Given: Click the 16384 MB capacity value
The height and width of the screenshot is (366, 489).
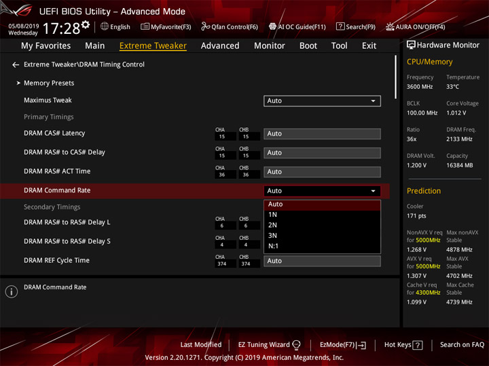Looking at the screenshot, I should coord(459,165).
